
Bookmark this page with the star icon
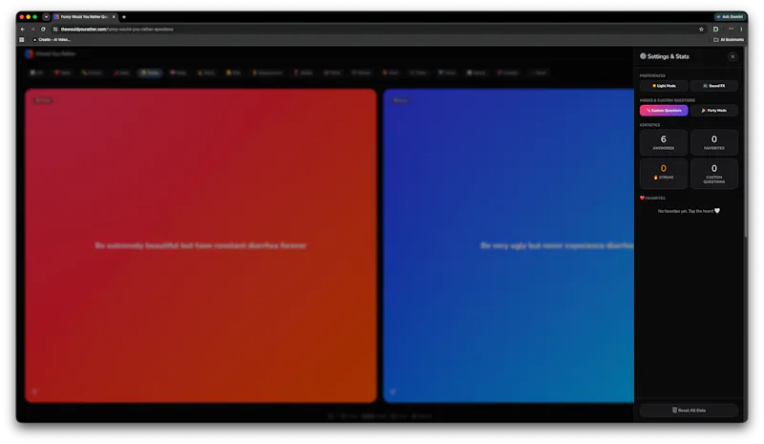(x=701, y=30)
